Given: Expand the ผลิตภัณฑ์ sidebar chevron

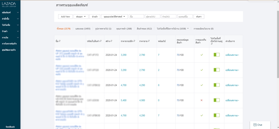Looking at the screenshot, I should [18, 12].
